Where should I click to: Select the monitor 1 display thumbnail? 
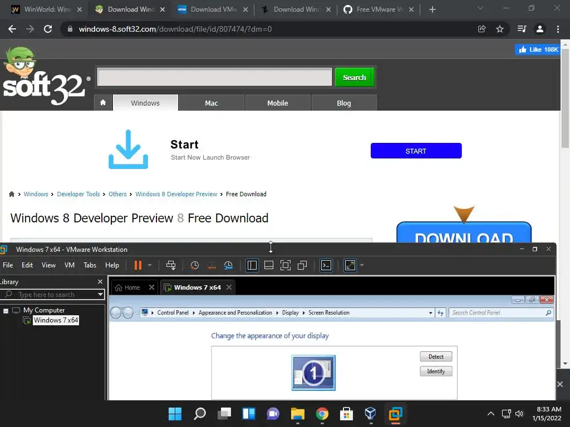[313, 373]
